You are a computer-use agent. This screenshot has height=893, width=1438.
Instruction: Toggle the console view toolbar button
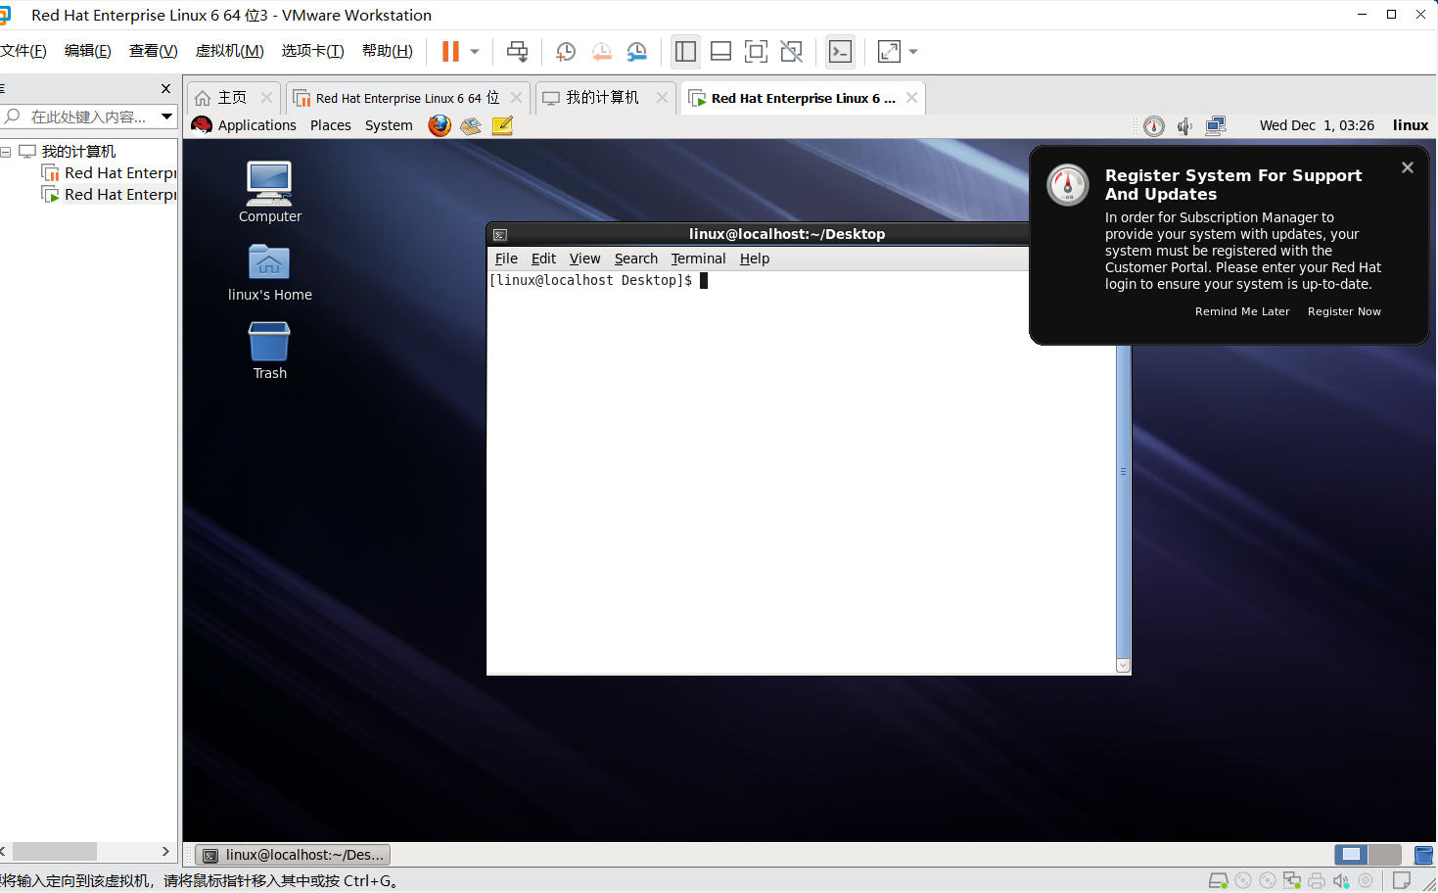pos(840,52)
